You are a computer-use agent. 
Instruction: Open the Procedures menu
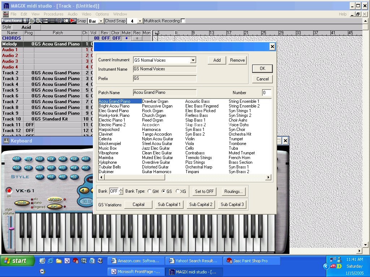coord(53,14)
